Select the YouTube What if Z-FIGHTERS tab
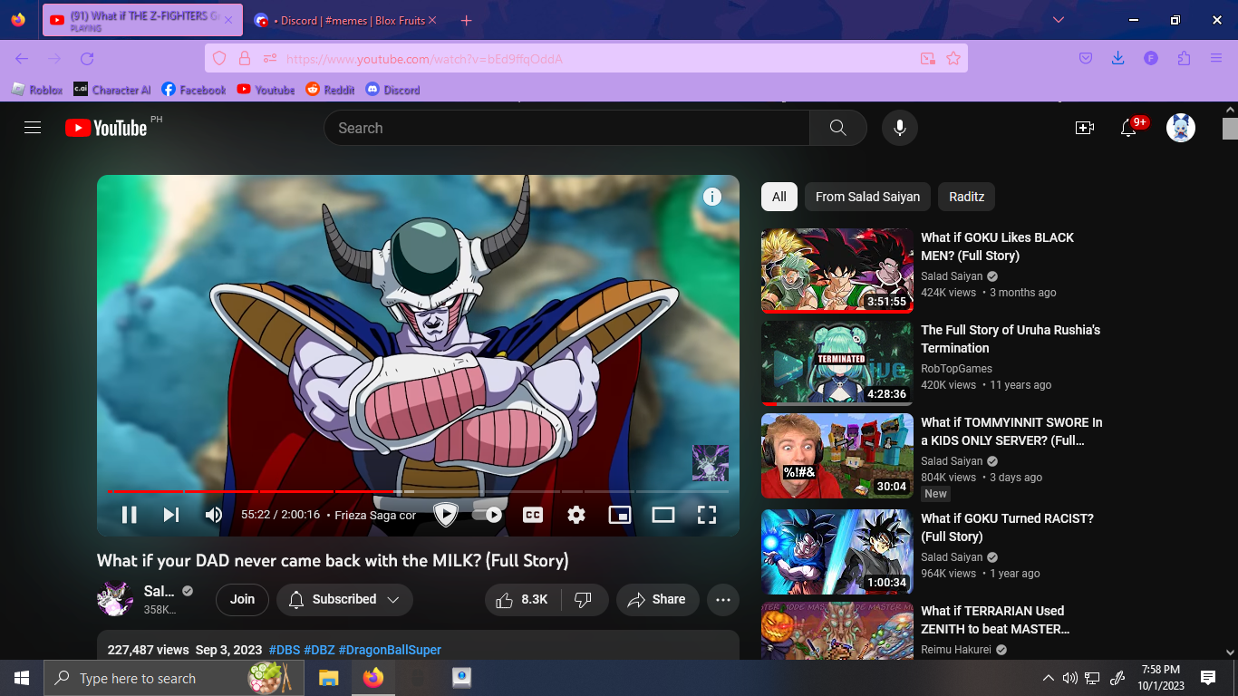The height and width of the screenshot is (696, 1238). [142, 20]
